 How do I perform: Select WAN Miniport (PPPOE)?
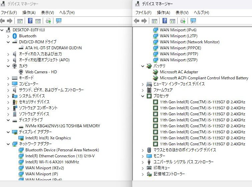click(180, 48)
